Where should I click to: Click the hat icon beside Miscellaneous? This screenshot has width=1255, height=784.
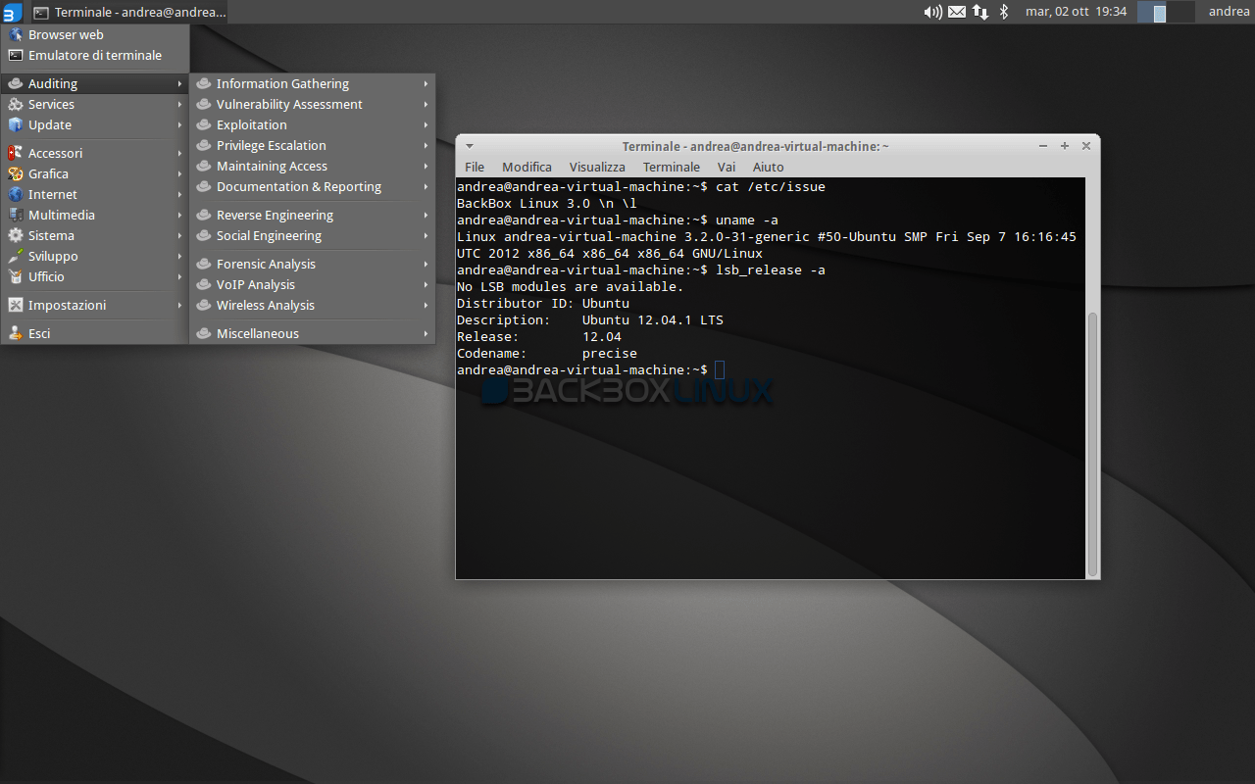[x=204, y=333]
